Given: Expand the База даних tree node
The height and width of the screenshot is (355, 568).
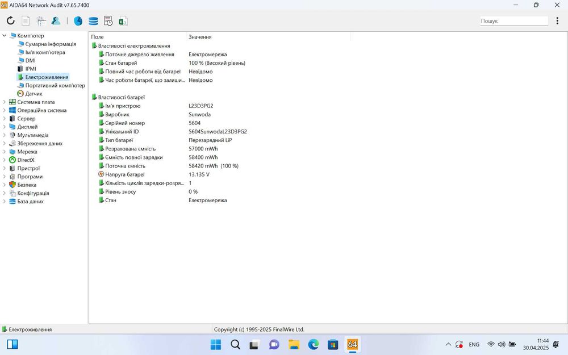Looking at the screenshot, I should coord(5,202).
